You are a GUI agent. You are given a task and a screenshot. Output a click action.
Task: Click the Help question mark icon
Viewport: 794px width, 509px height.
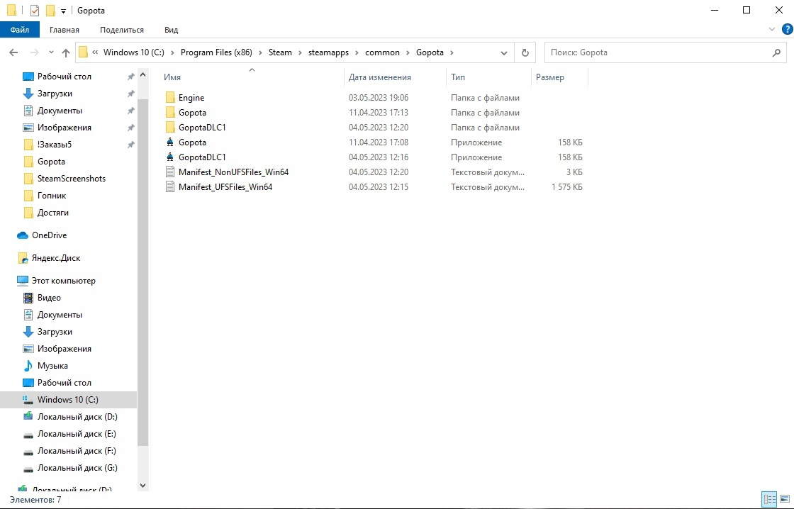click(785, 29)
